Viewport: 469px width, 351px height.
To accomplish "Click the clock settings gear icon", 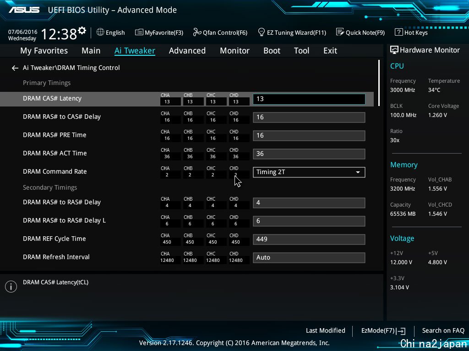I will 82,31.
